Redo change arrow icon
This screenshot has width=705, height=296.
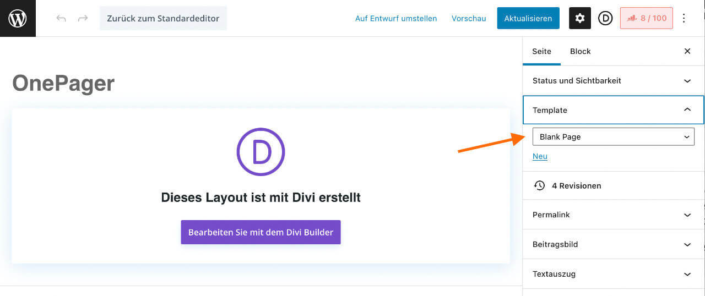pos(83,19)
